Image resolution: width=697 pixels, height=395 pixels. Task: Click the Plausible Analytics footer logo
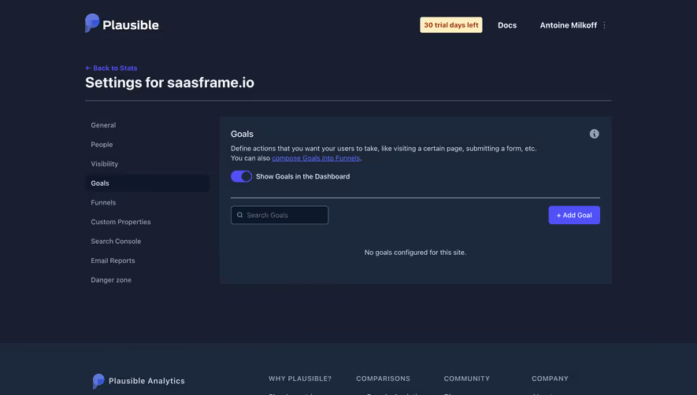(139, 381)
